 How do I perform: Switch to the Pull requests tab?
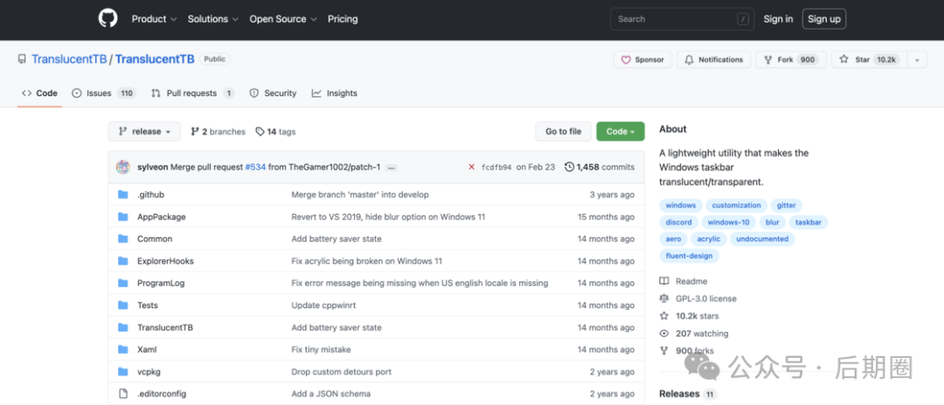[x=192, y=93]
